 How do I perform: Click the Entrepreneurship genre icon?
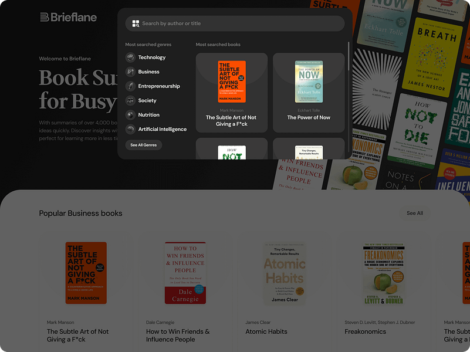coord(130,86)
